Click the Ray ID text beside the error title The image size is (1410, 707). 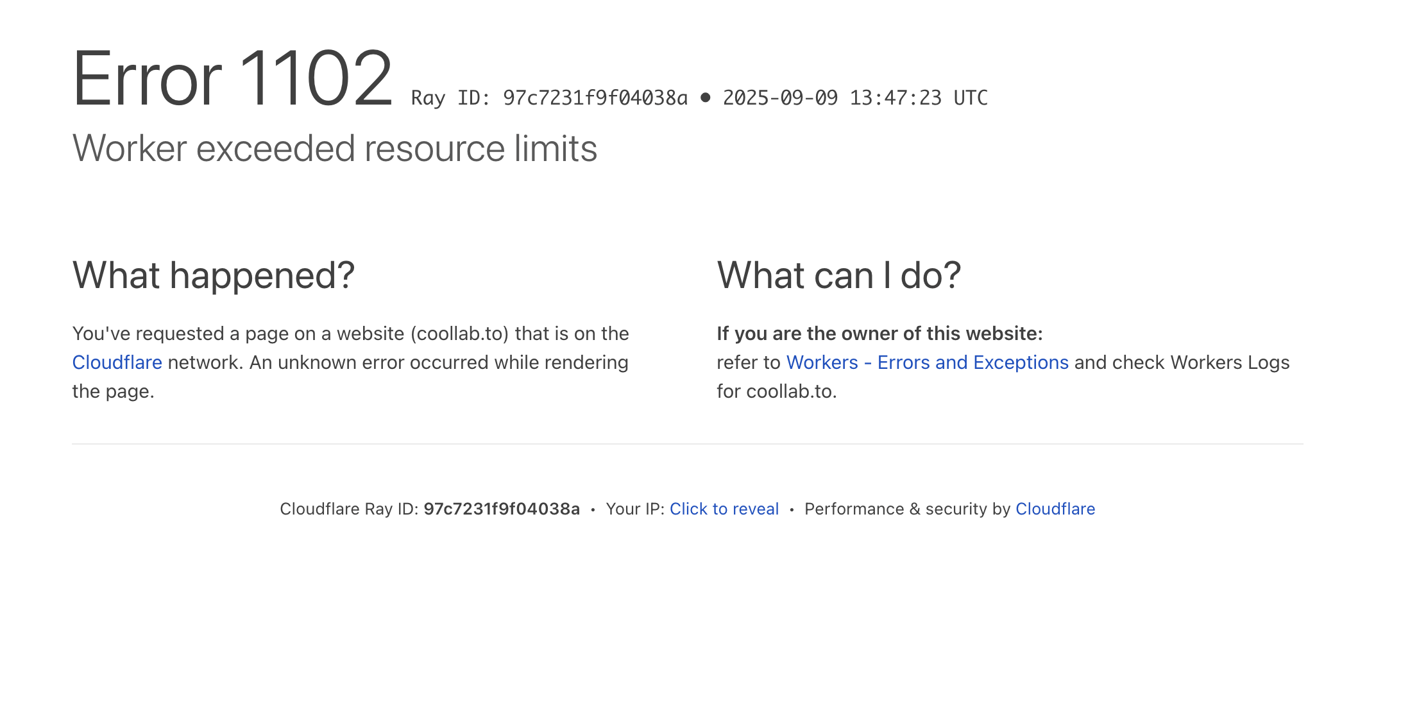[x=548, y=98]
